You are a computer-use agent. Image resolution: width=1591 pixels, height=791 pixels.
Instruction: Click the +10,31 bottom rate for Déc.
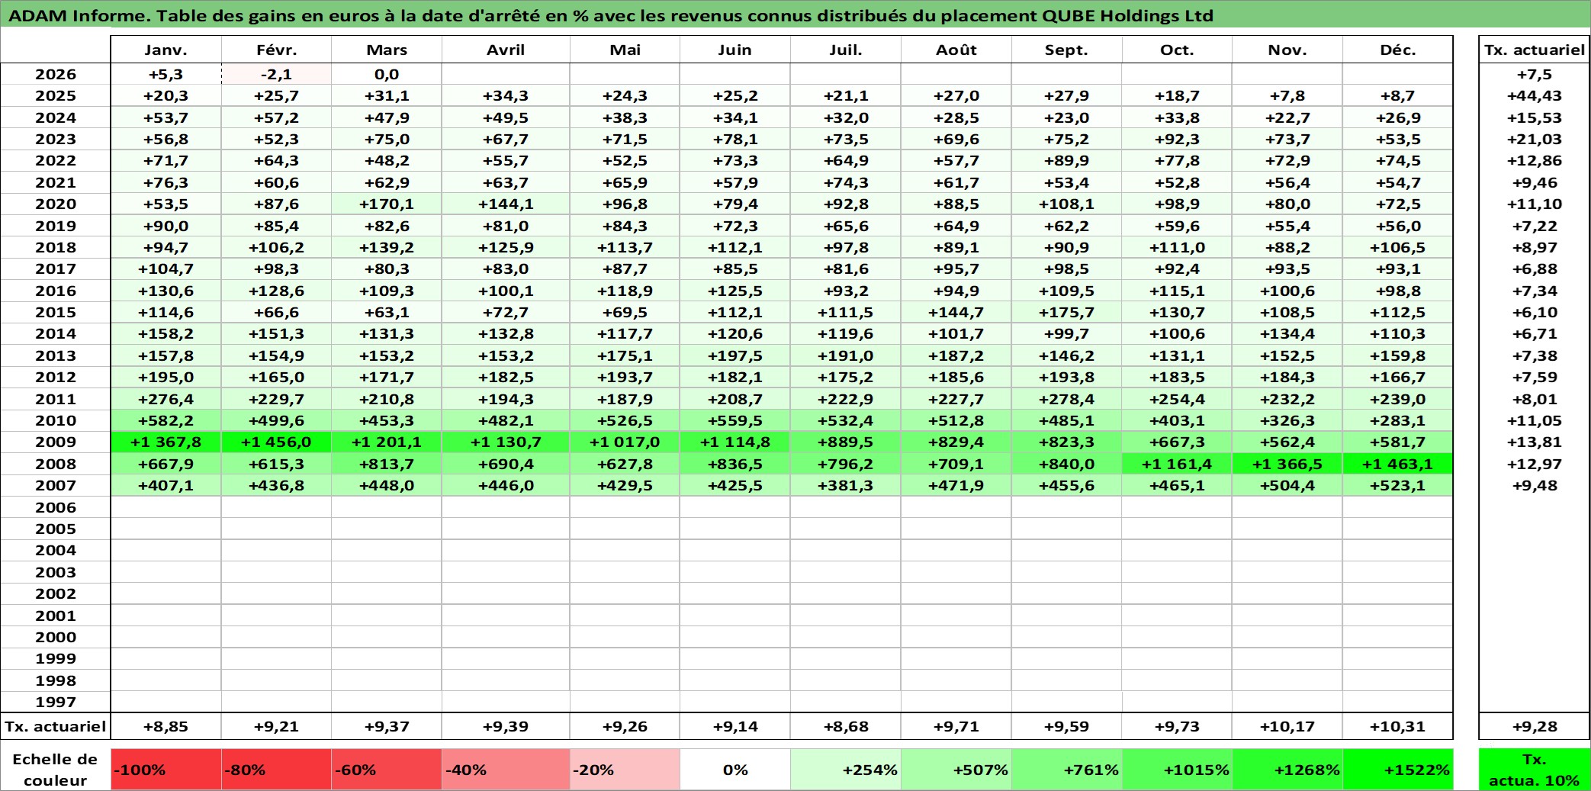coord(1397,726)
